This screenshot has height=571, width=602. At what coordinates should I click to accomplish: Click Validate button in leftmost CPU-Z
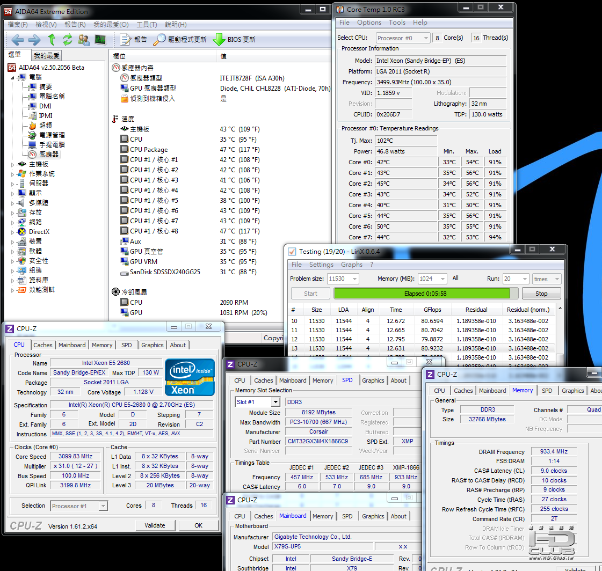(x=155, y=525)
